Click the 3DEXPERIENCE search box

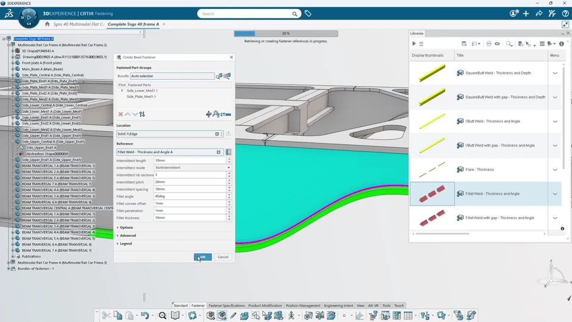point(249,14)
